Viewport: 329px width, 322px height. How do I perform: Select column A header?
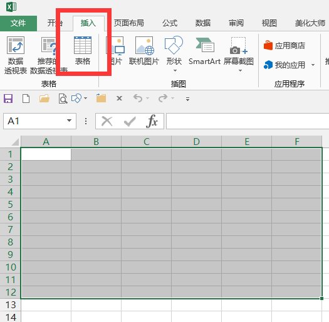(46, 141)
